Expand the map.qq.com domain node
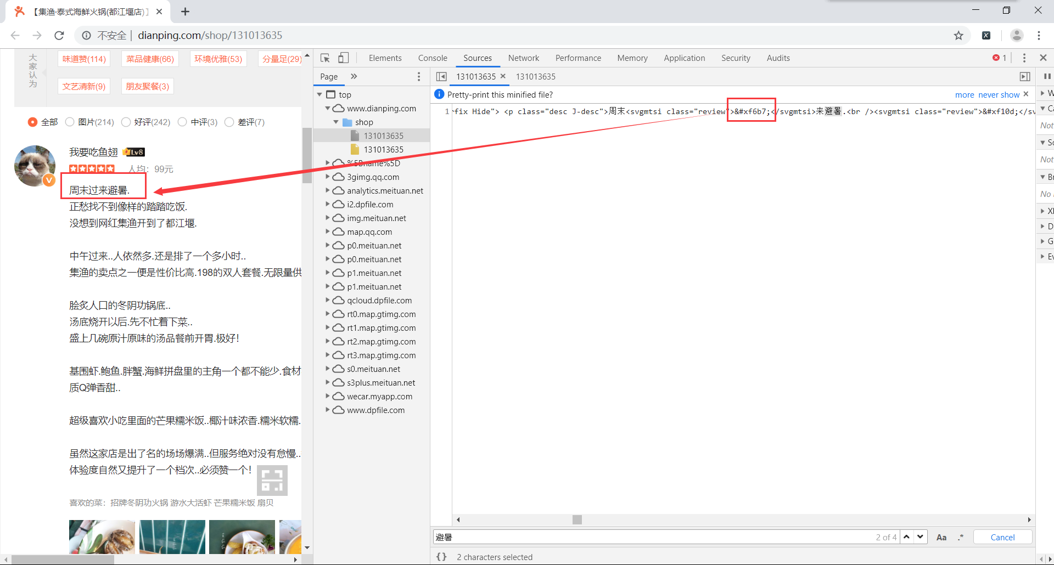 coord(328,231)
